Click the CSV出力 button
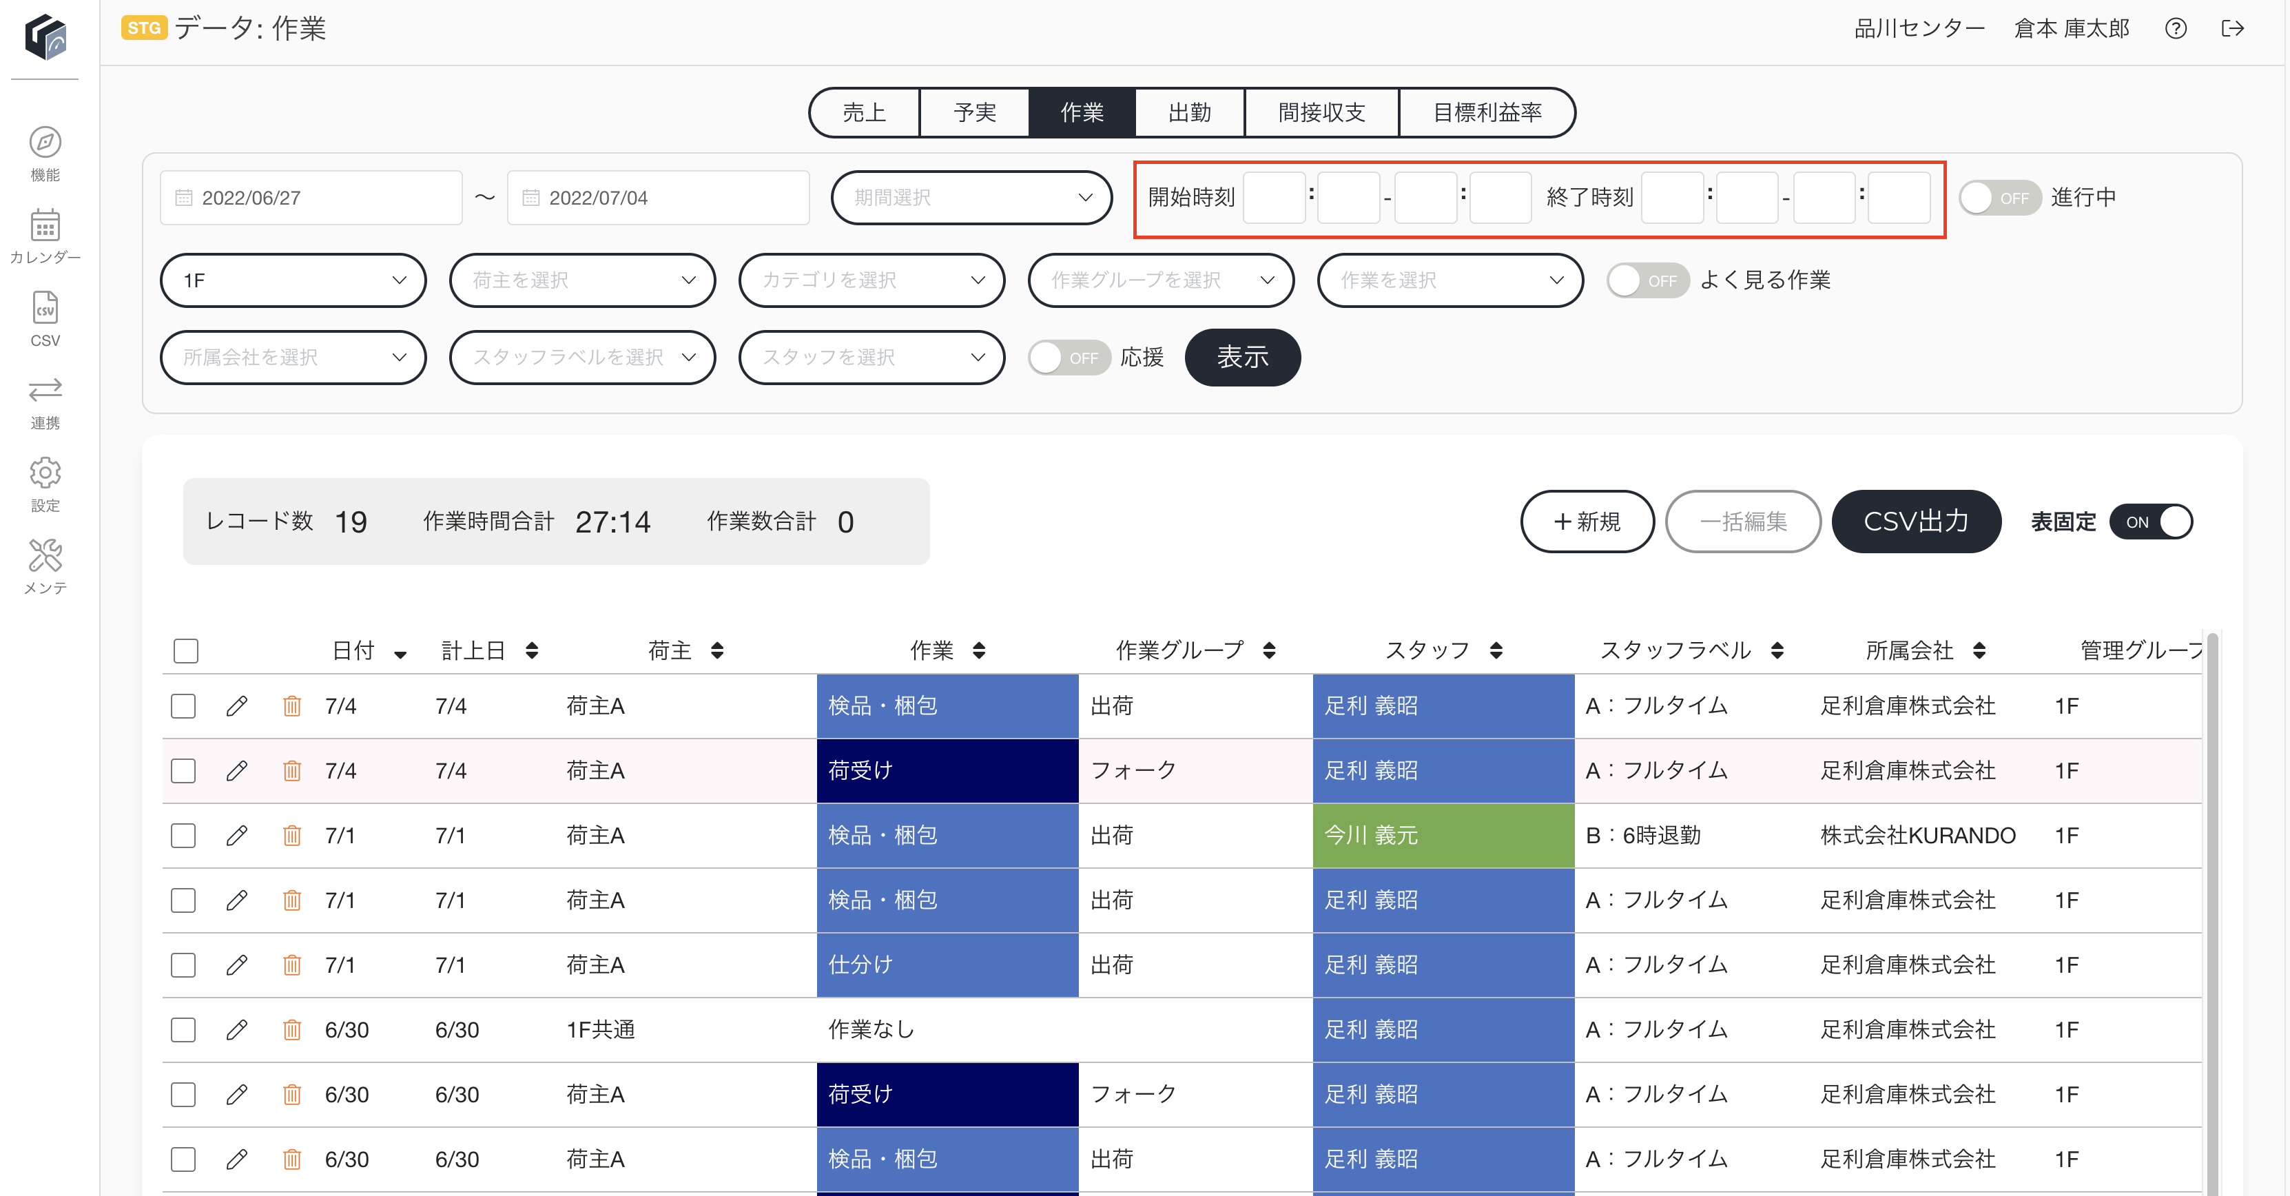Screen dimensions: 2290x1196 tap(1916, 522)
